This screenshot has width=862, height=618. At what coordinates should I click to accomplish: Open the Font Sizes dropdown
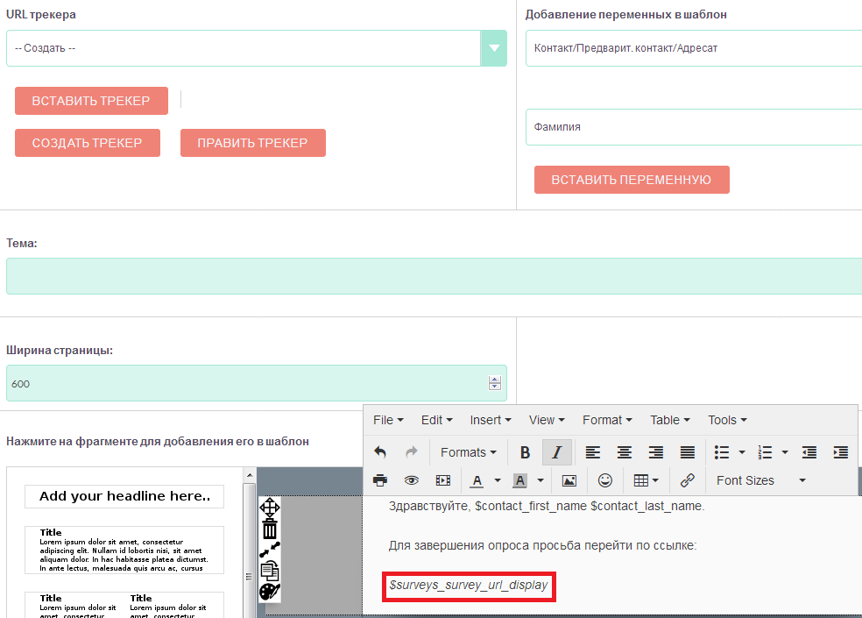pos(761,480)
